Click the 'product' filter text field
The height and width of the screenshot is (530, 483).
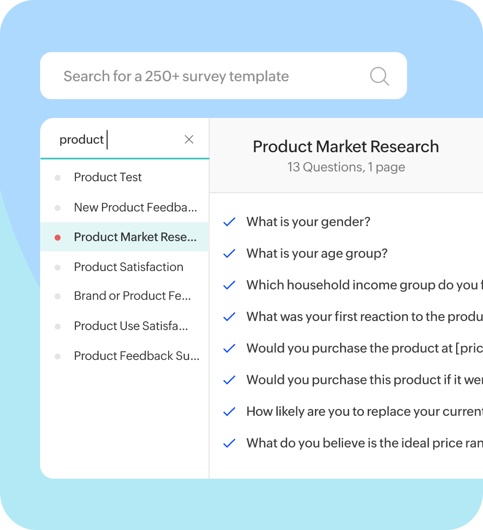[115, 140]
